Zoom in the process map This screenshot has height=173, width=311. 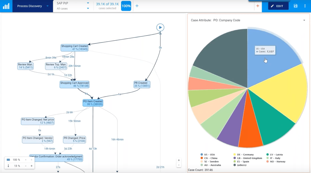click(x=179, y=160)
